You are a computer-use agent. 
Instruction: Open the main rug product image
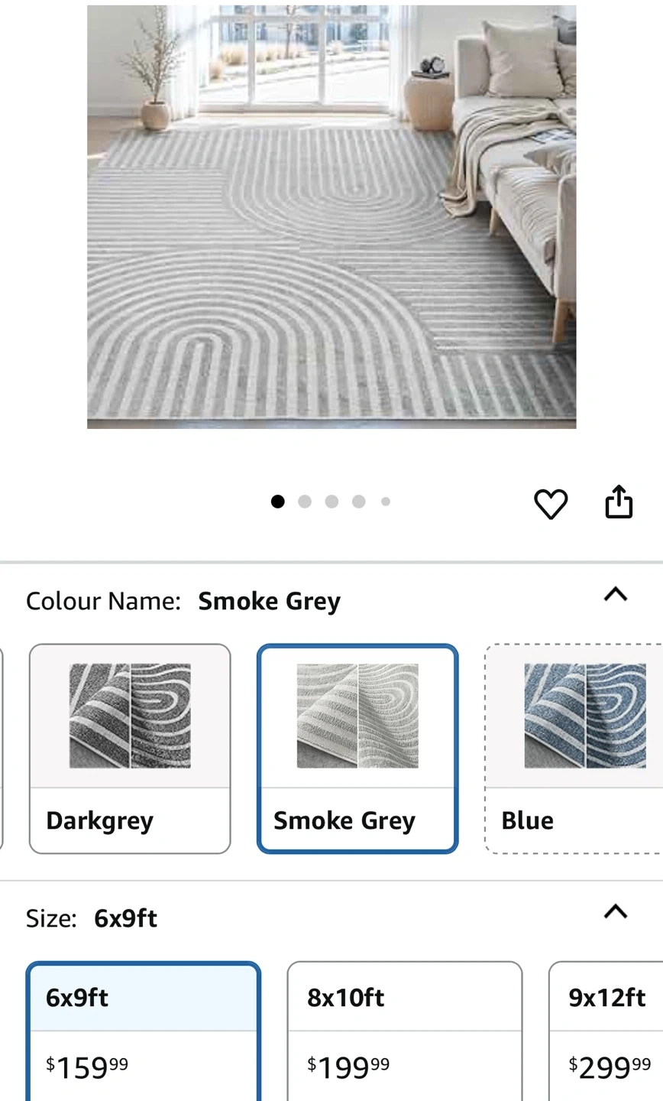[x=331, y=216]
